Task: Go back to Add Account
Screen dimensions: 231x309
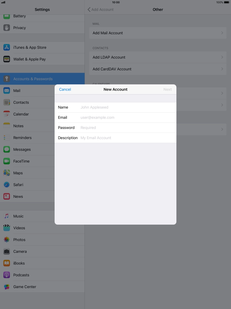Action: point(101,9)
